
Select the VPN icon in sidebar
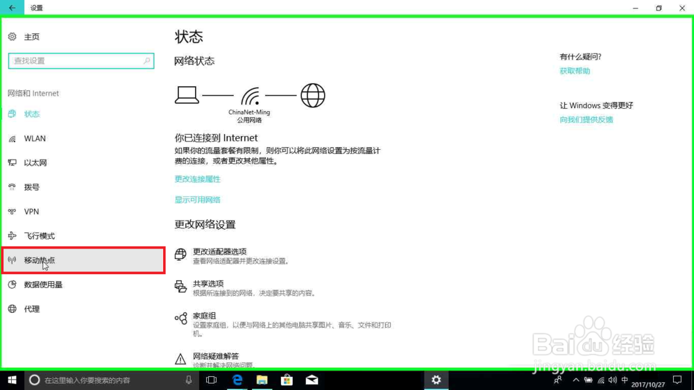pyautogui.click(x=12, y=212)
